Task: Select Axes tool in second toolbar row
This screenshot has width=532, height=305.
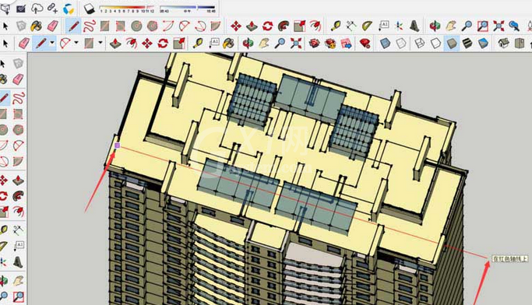Action: (399, 26)
